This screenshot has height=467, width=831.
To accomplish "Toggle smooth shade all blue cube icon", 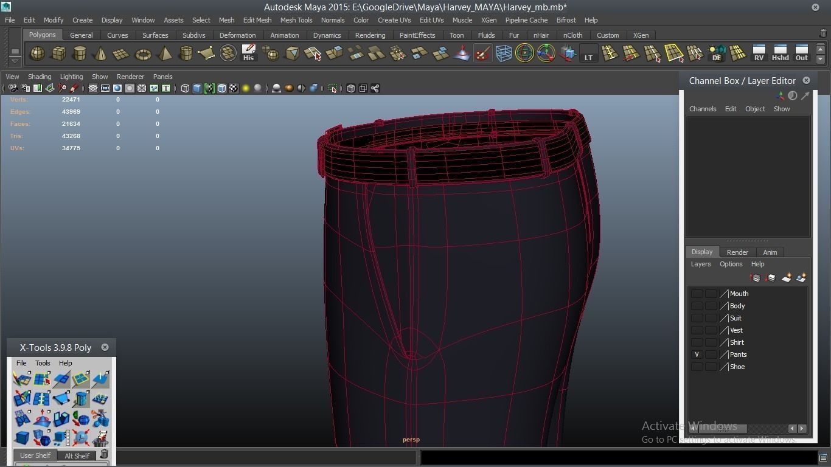I will (x=197, y=88).
